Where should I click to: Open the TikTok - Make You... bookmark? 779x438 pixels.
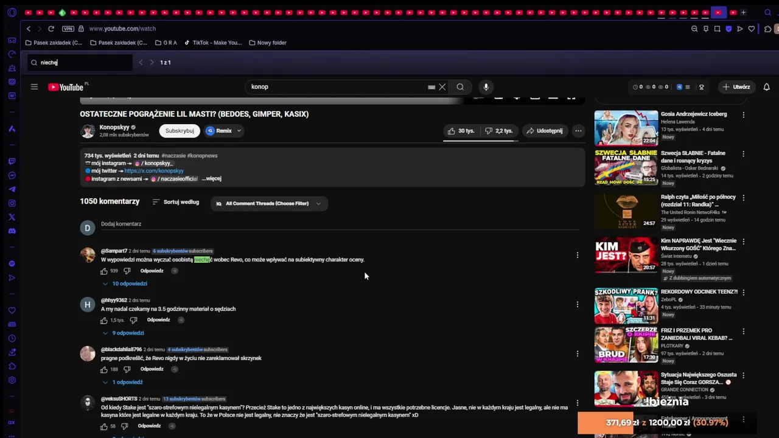[213, 43]
